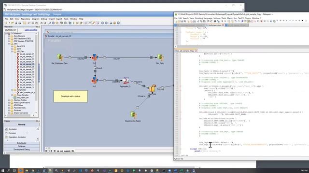
Task: Close the Palette panel
Action: pyautogui.click(x=39, y=121)
